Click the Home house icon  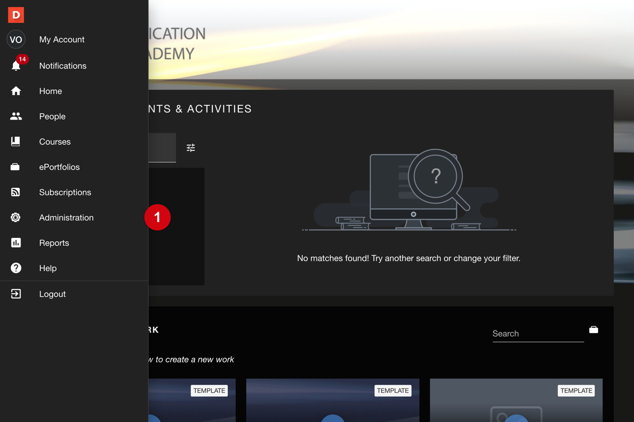pos(16,91)
